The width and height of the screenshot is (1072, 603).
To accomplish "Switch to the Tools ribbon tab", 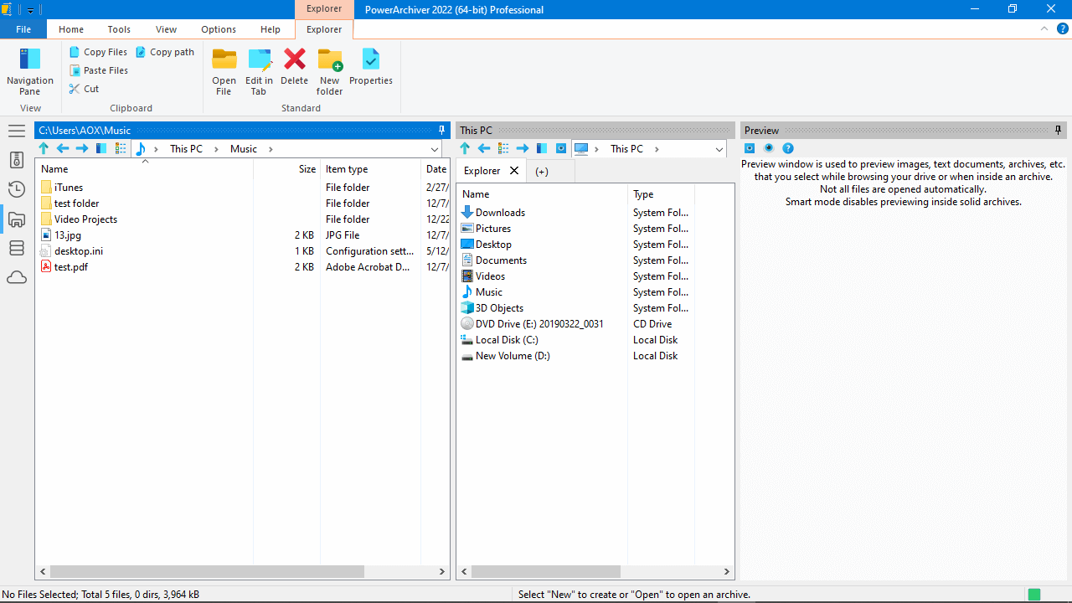I will 118,28.
